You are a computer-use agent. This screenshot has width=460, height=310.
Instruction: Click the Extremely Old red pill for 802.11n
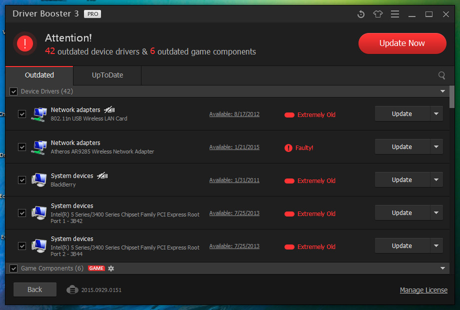coord(289,115)
